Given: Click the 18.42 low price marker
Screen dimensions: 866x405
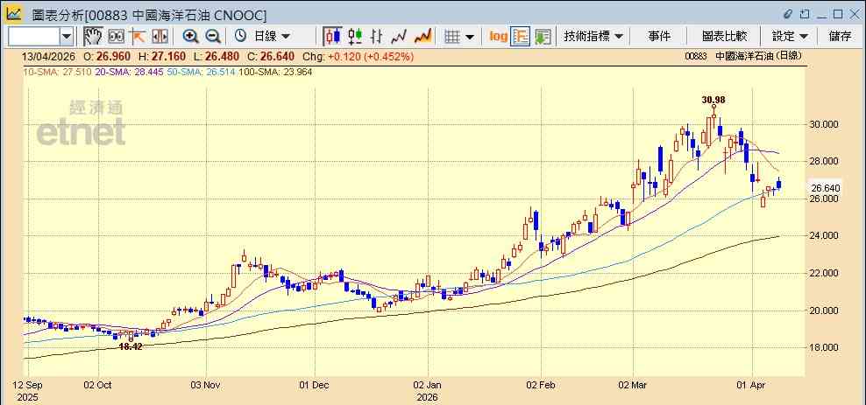Looking at the screenshot, I should [131, 346].
